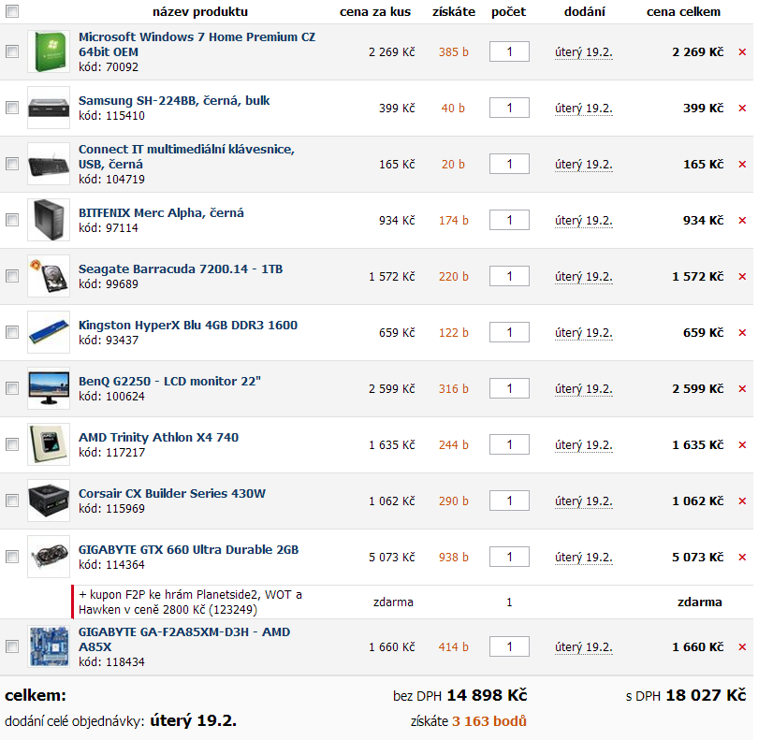Delete the Connect IT keyboard row
The width and height of the screenshot is (758, 740).
742,165
